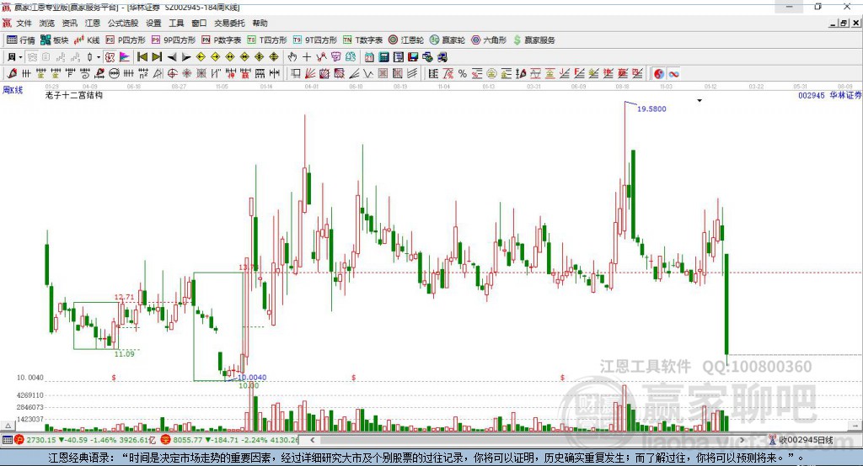Open the 交易委托 menu
863x466 pixels.
point(229,23)
